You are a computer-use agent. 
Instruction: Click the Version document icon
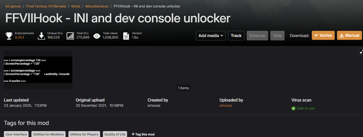click(x=126, y=36)
